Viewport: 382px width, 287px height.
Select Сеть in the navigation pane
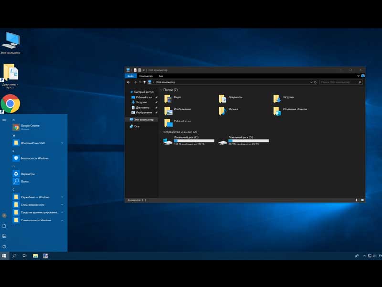pos(137,126)
